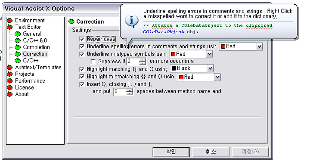Open the Completion settings page
Viewport: 310px width, 161px height.
(x=36, y=47)
